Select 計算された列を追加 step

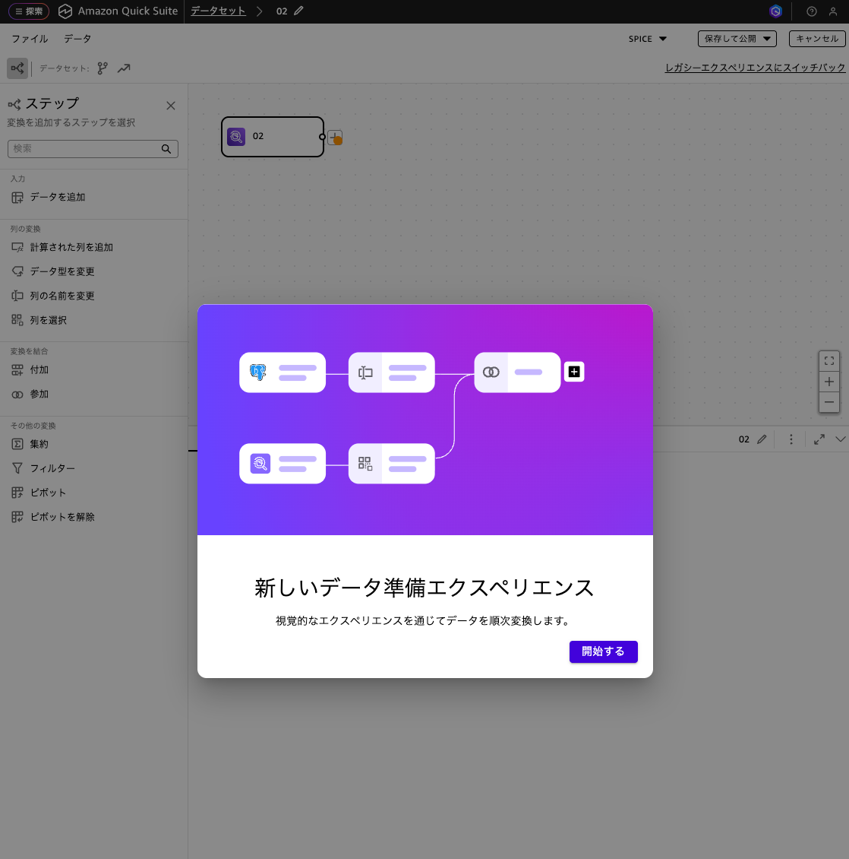click(x=71, y=247)
